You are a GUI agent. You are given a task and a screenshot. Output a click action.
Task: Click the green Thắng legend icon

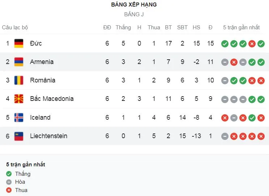[9, 174]
